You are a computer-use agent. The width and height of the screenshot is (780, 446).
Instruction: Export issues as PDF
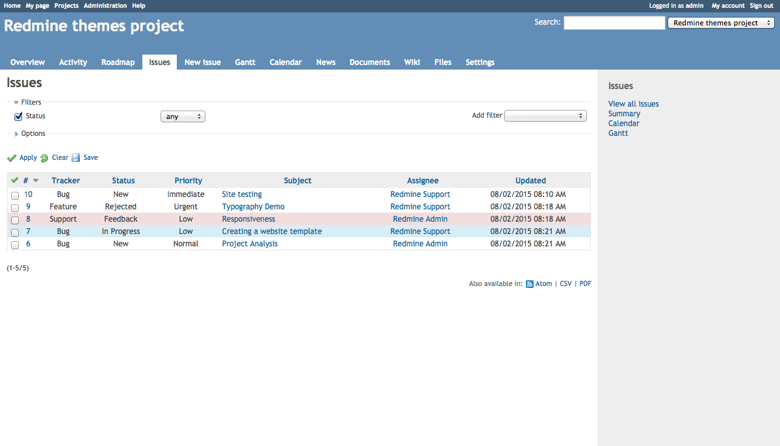pos(585,284)
